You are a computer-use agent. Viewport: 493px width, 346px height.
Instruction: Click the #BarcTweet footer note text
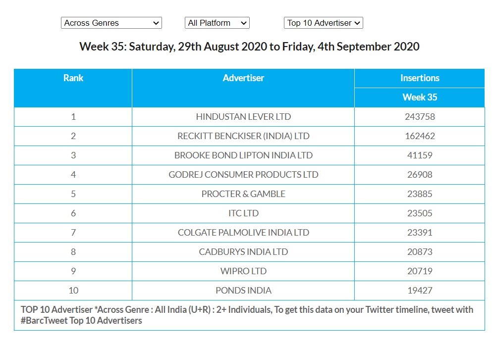point(81,321)
